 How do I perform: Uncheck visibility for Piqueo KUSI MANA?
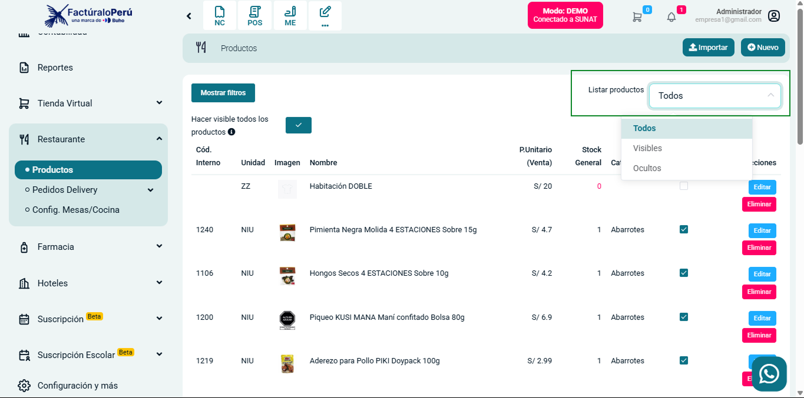tap(683, 317)
